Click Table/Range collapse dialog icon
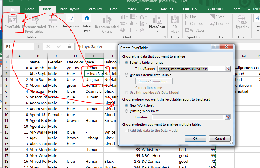 coord(227,69)
